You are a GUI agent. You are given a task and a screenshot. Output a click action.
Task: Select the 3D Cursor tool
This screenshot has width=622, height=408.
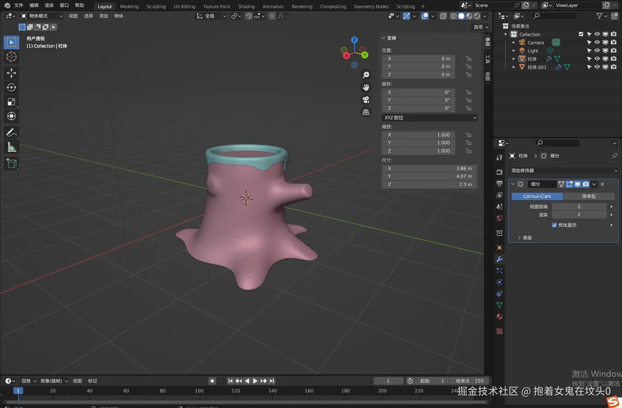[x=11, y=57]
